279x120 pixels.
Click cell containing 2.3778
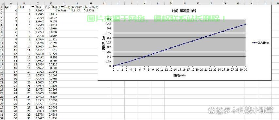[38, 115]
